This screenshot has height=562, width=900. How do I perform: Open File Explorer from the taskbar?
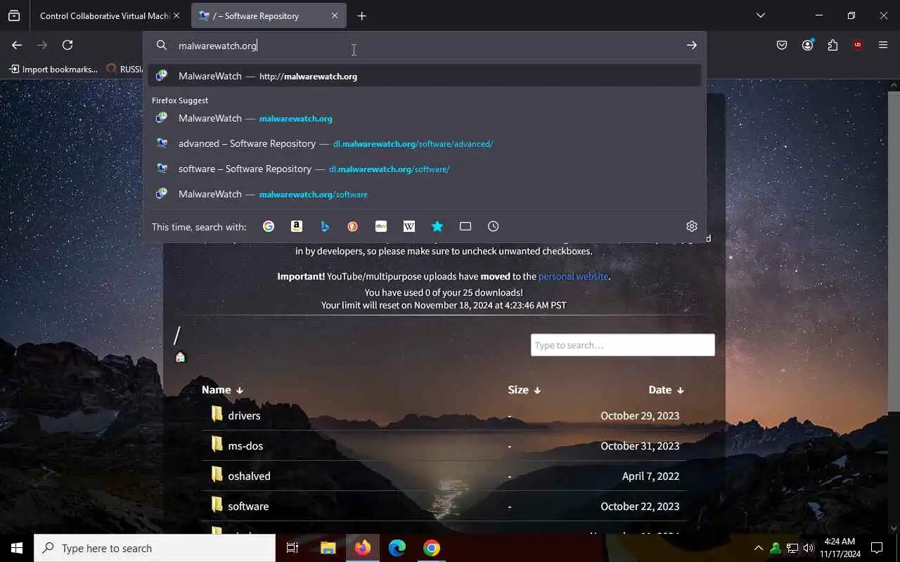328,548
